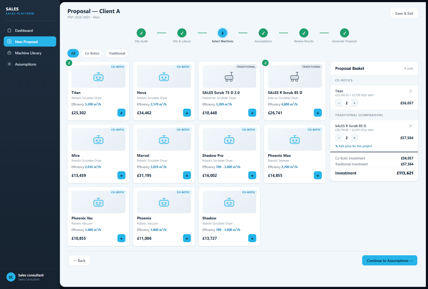Add Shadow Pro to basket
The image size is (428, 289).
pos(252,175)
